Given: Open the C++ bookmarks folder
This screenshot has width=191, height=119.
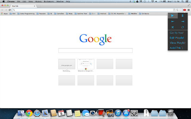Looking at the screenshot, I should tap(92, 14).
